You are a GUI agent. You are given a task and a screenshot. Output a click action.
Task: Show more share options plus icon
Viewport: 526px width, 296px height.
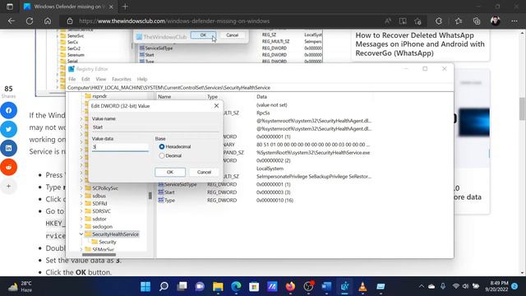click(x=8, y=186)
